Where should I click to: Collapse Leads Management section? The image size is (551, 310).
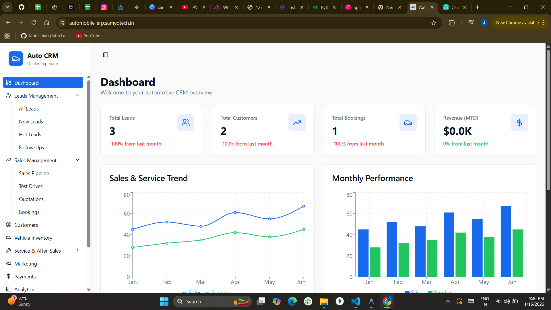(x=77, y=96)
